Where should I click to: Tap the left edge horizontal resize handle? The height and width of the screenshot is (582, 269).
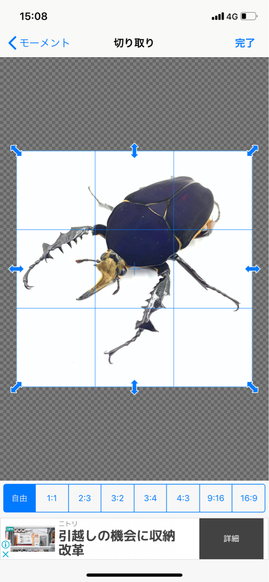[16, 269]
